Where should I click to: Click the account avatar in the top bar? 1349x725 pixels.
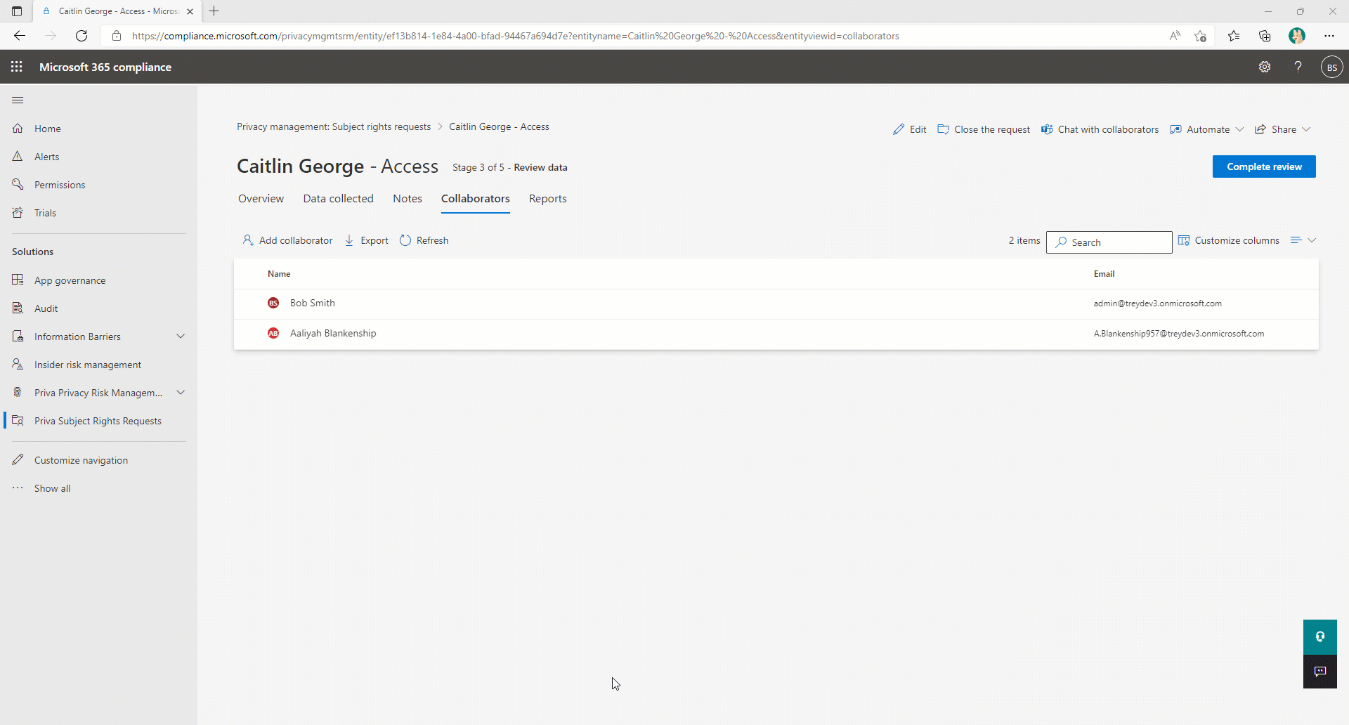[1332, 67]
